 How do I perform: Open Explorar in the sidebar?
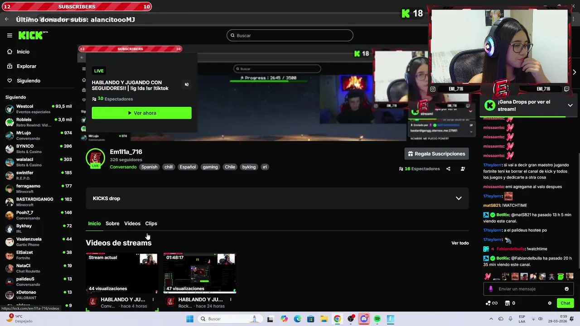pyautogui.click(x=21, y=66)
